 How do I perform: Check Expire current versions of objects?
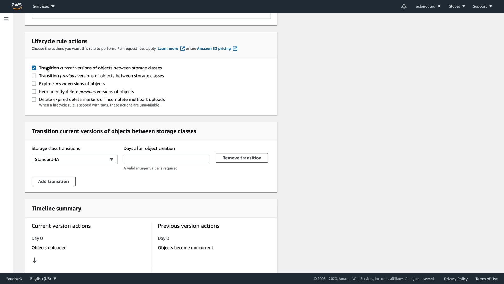coord(34,84)
